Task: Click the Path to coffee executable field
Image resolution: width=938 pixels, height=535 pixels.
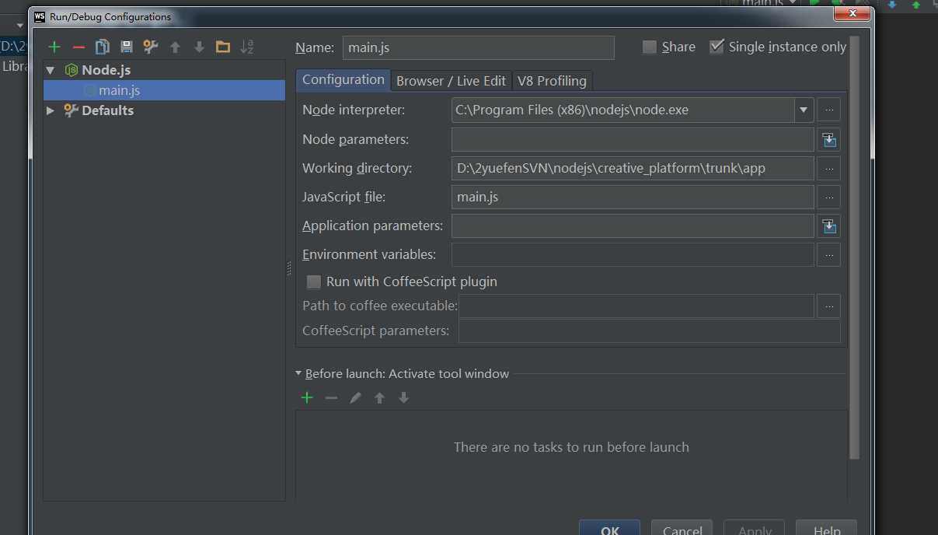Action: [636, 306]
